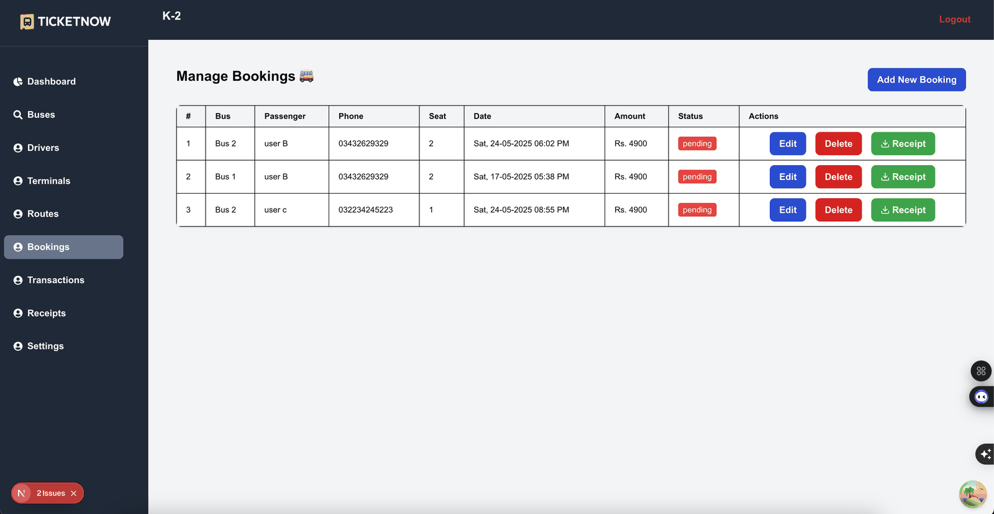Navigate to Receipts page
Screen dimensions: 994x514
click(x=47, y=313)
